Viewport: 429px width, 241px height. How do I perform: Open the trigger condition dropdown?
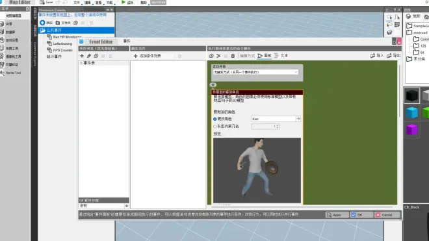[x=255, y=72]
